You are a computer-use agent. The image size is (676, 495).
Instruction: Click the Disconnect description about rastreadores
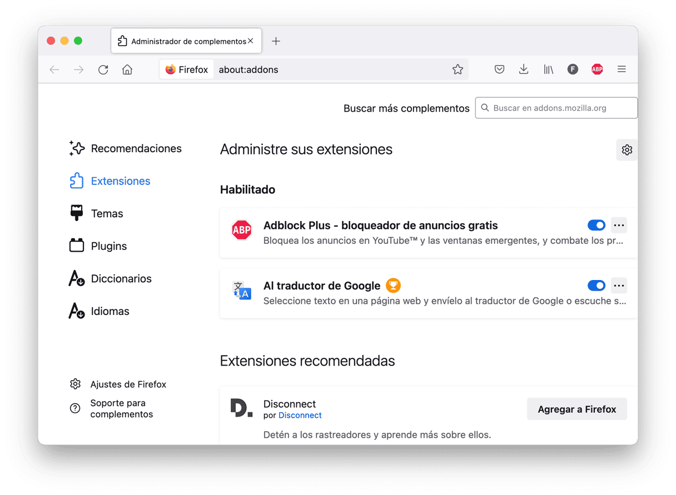[x=377, y=435]
